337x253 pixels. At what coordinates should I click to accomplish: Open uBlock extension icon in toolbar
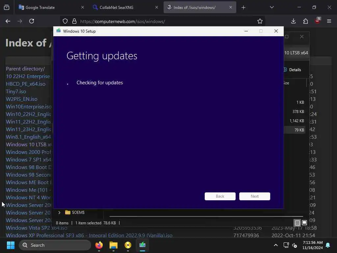point(318,21)
